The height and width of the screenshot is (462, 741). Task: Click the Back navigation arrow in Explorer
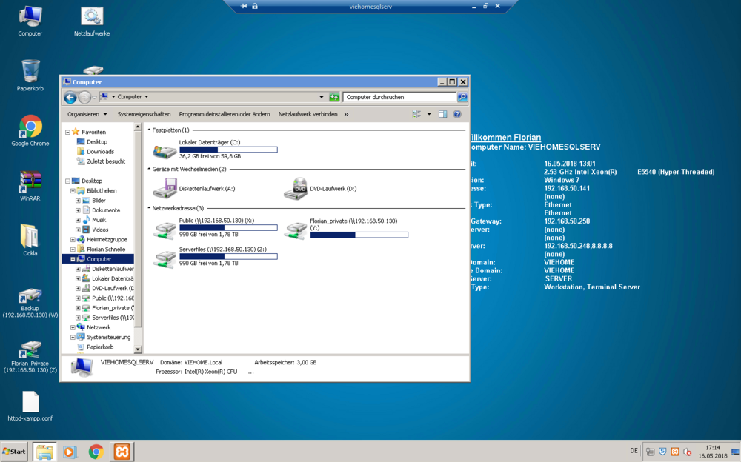click(70, 97)
